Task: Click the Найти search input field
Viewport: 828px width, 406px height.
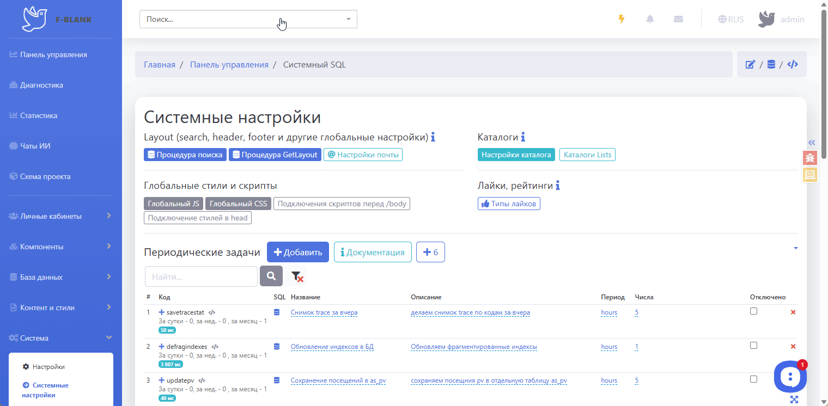Action: click(201, 276)
